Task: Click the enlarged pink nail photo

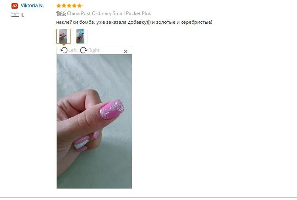Action: click(x=94, y=121)
